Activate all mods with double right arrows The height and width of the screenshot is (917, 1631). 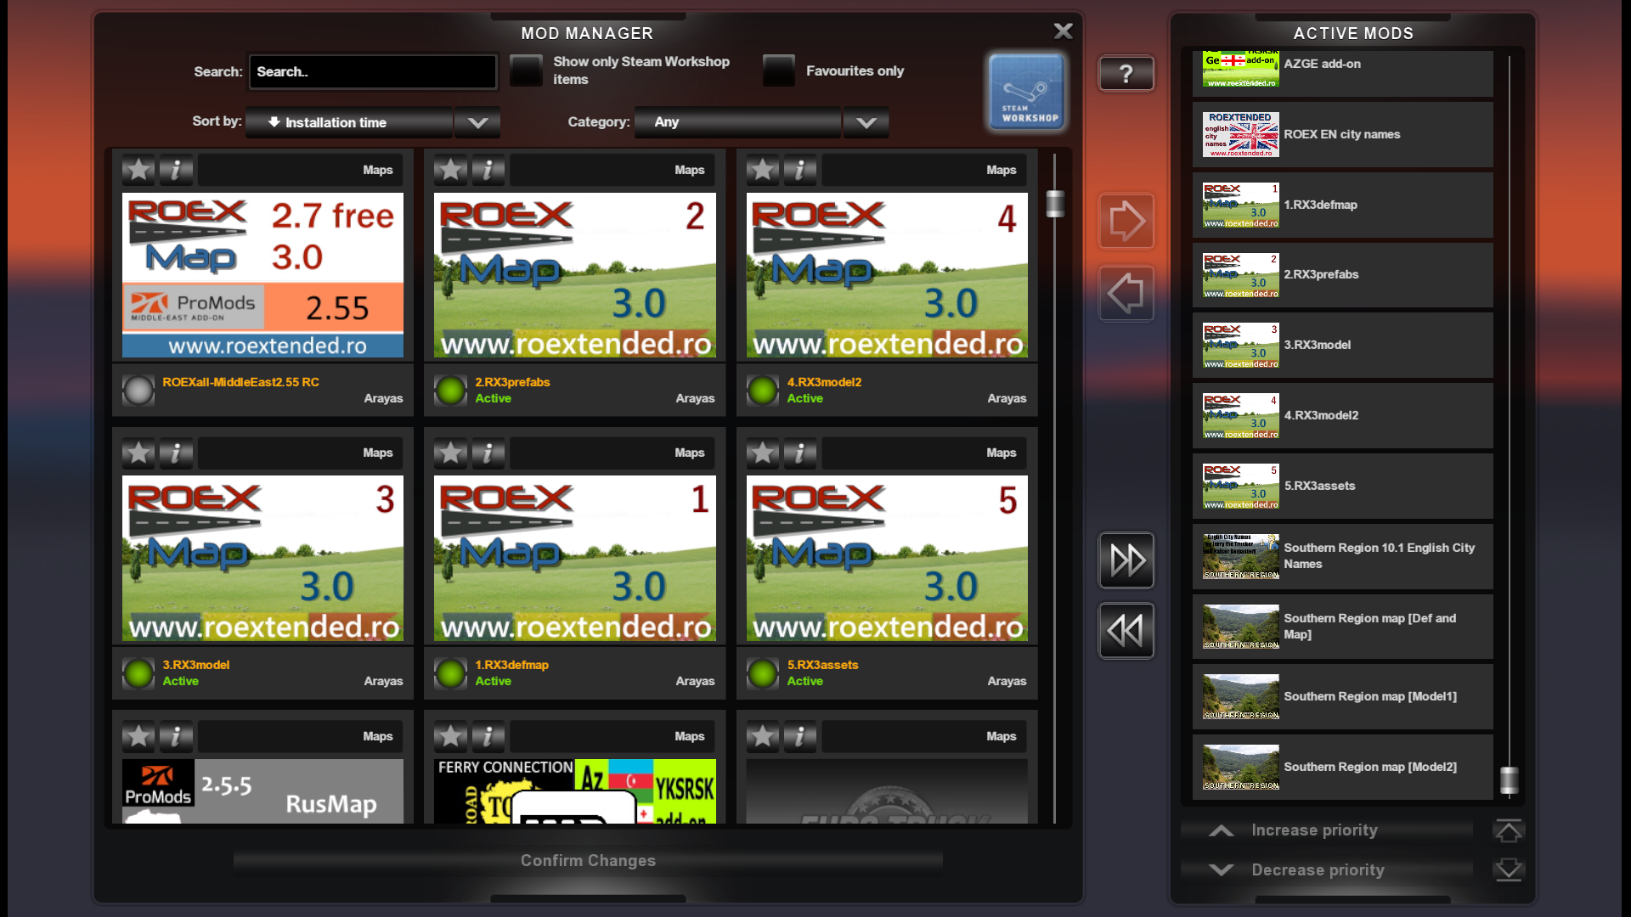click(1126, 560)
